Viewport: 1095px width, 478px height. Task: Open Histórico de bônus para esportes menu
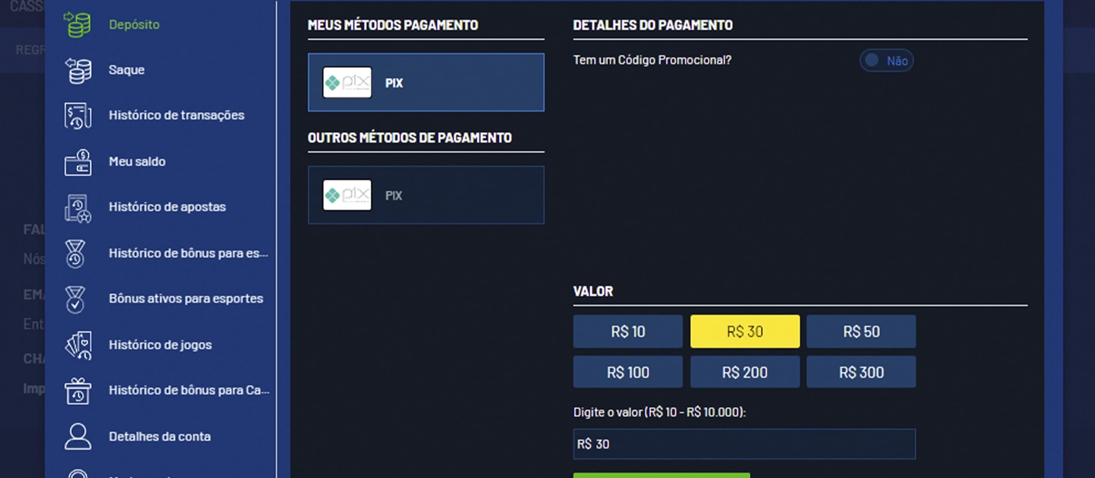point(188,254)
